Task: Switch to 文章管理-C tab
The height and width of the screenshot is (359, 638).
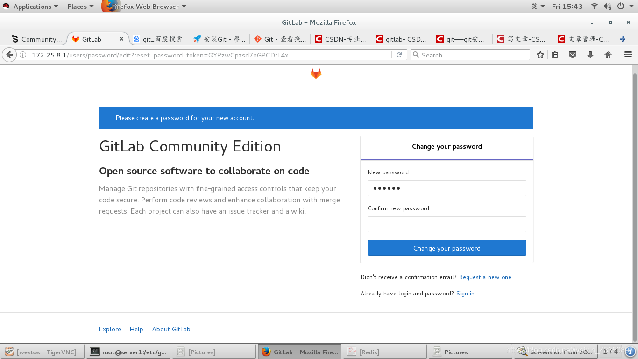Action: point(583,39)
